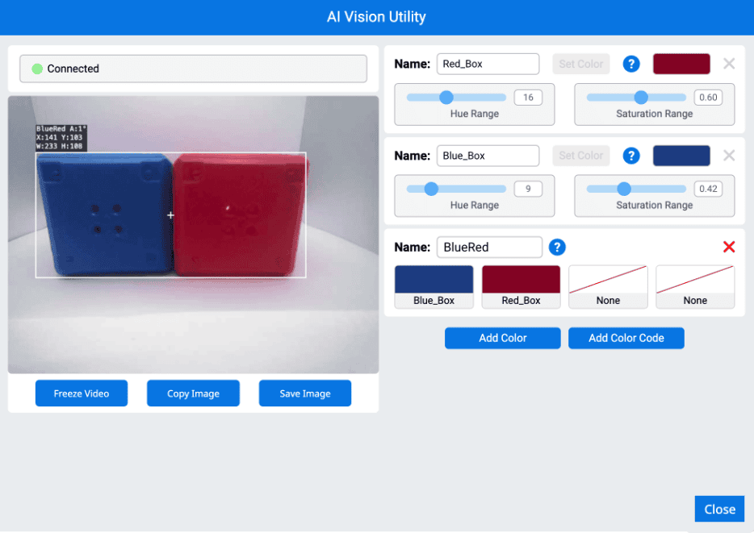The image size is (754, 533).
Task: Click the hue value field showing 9
Action: pyautogui.click(x=528, y=189)
